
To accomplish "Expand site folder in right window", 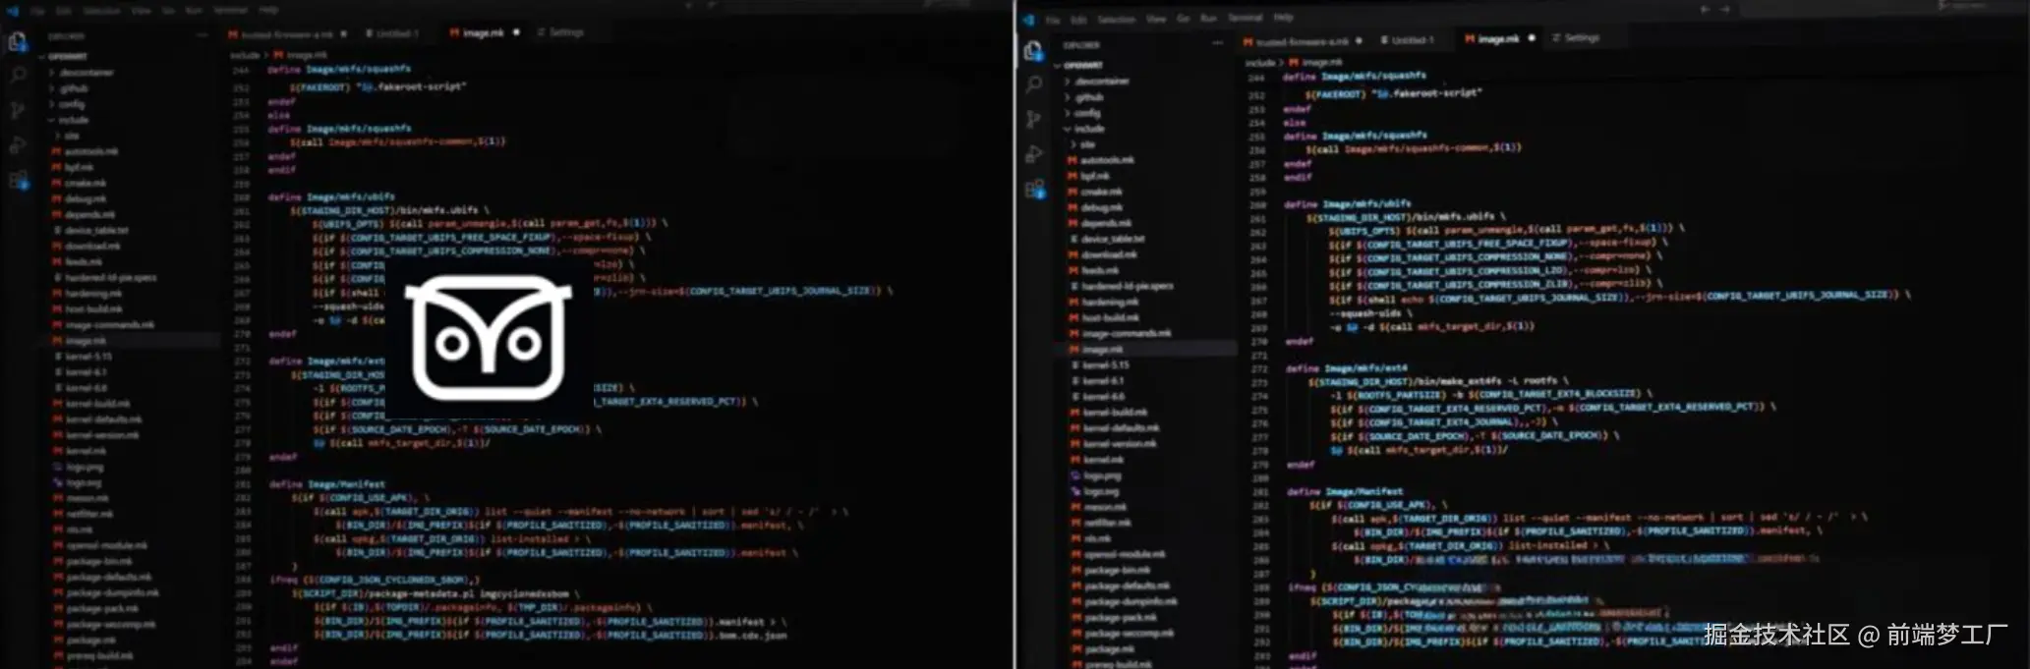I will coord(1087,144).
